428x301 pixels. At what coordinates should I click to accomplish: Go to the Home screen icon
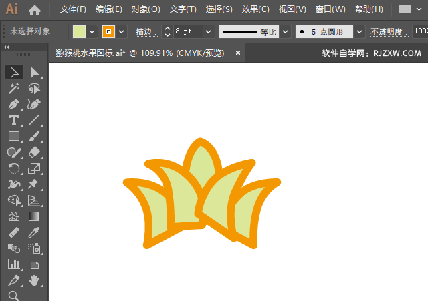click(35, 10)
